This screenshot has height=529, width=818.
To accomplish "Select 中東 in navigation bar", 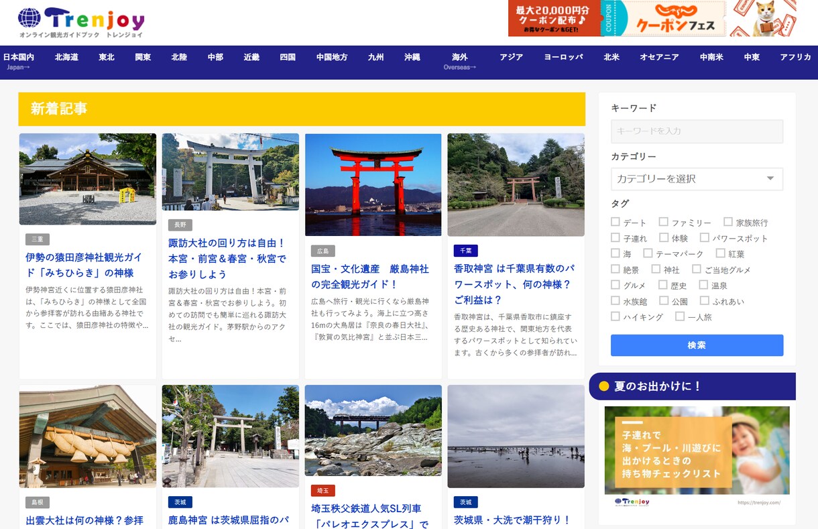I will coord(752,57).
